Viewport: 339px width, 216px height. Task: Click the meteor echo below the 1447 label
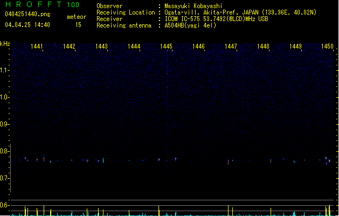tap(229, 162)
